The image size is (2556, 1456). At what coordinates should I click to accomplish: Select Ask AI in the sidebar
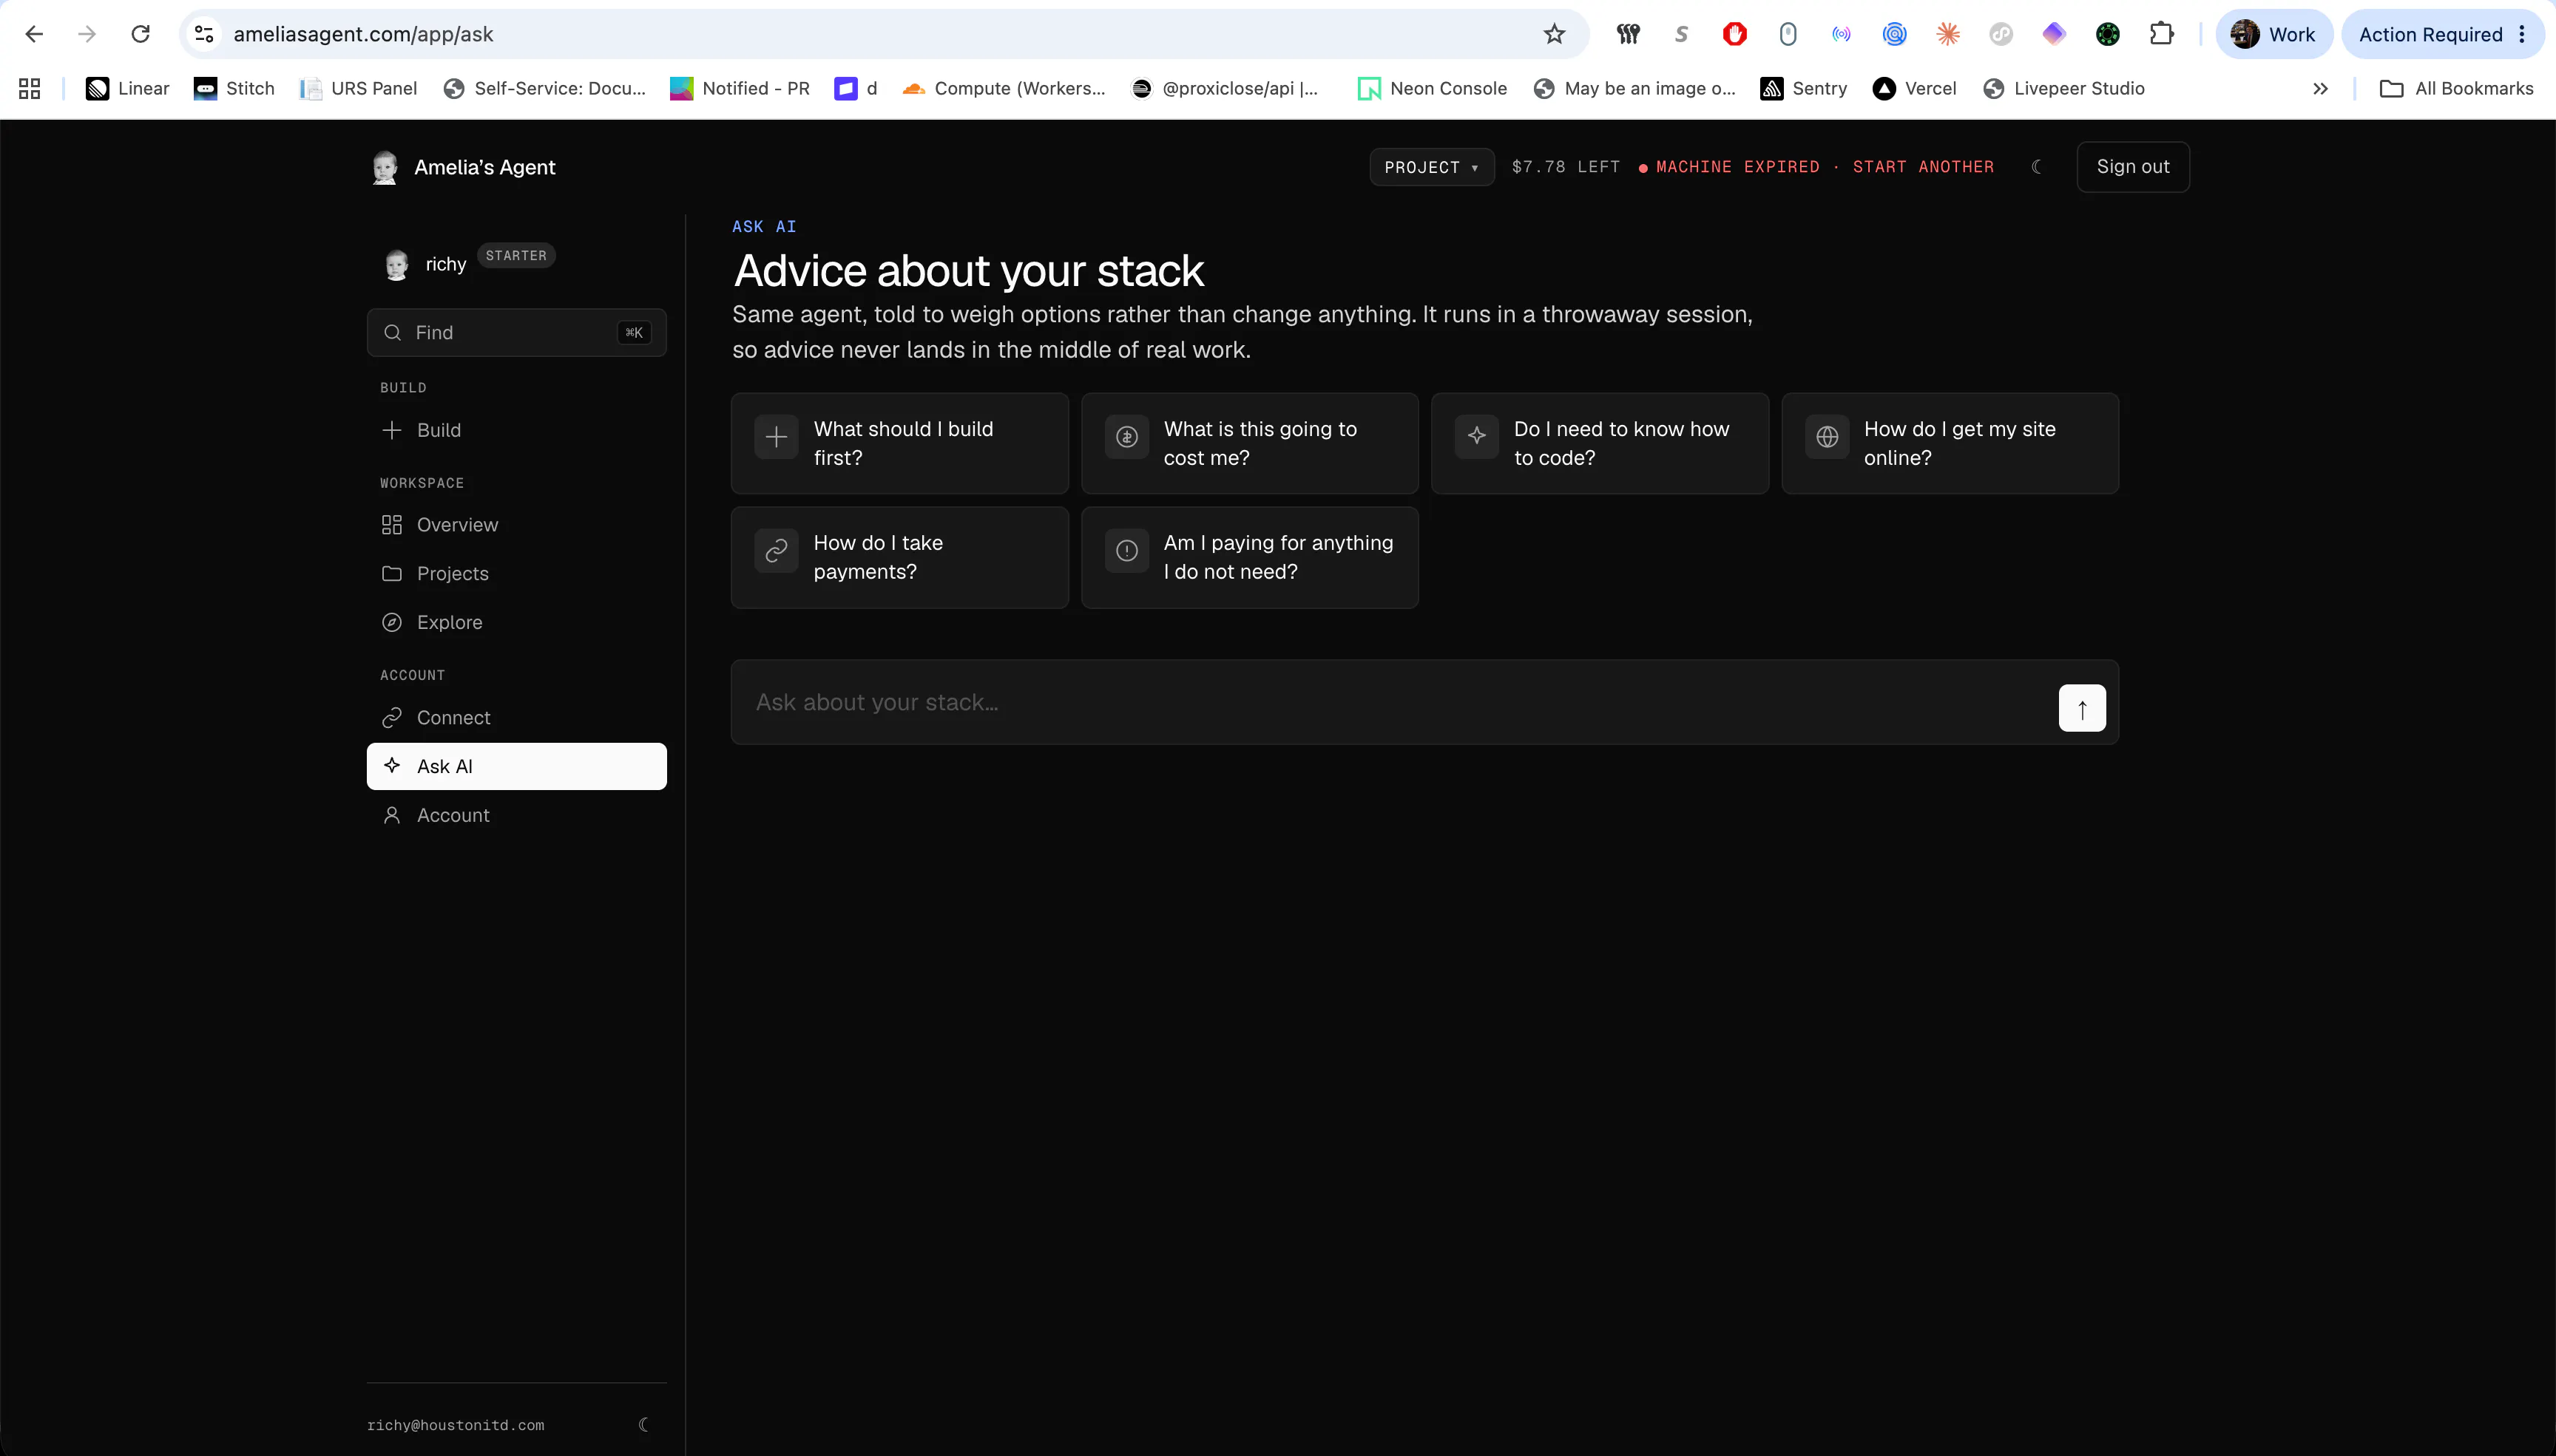pos(516,766)
